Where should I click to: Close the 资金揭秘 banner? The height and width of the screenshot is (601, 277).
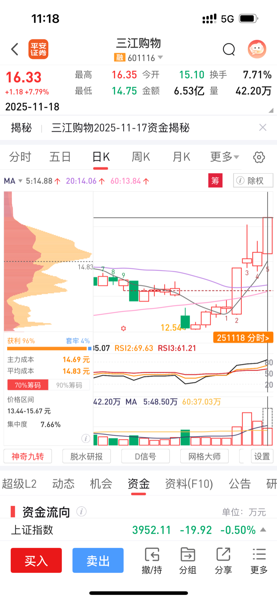pyautogui.click(x=263, y=127)
